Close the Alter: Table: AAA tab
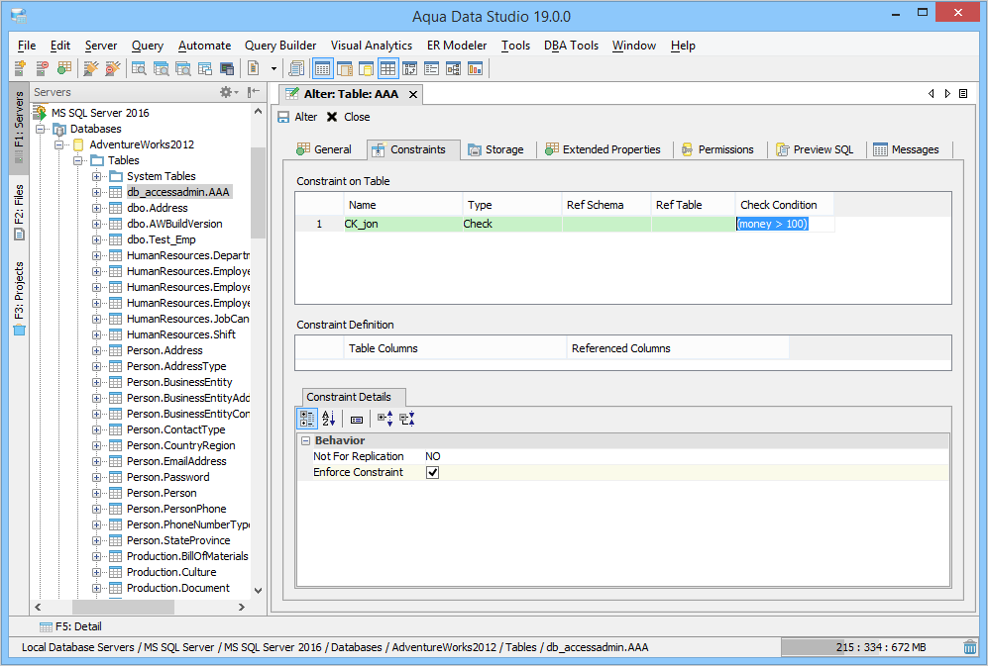The width and height of the screenshot is (988, 666). coord(413,94)
